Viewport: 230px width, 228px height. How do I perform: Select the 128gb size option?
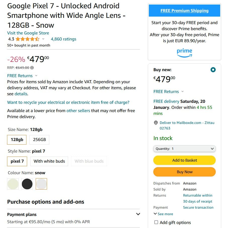(17, 140)
